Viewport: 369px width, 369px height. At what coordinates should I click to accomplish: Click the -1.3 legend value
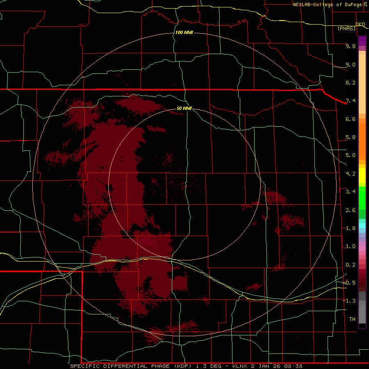349,301
